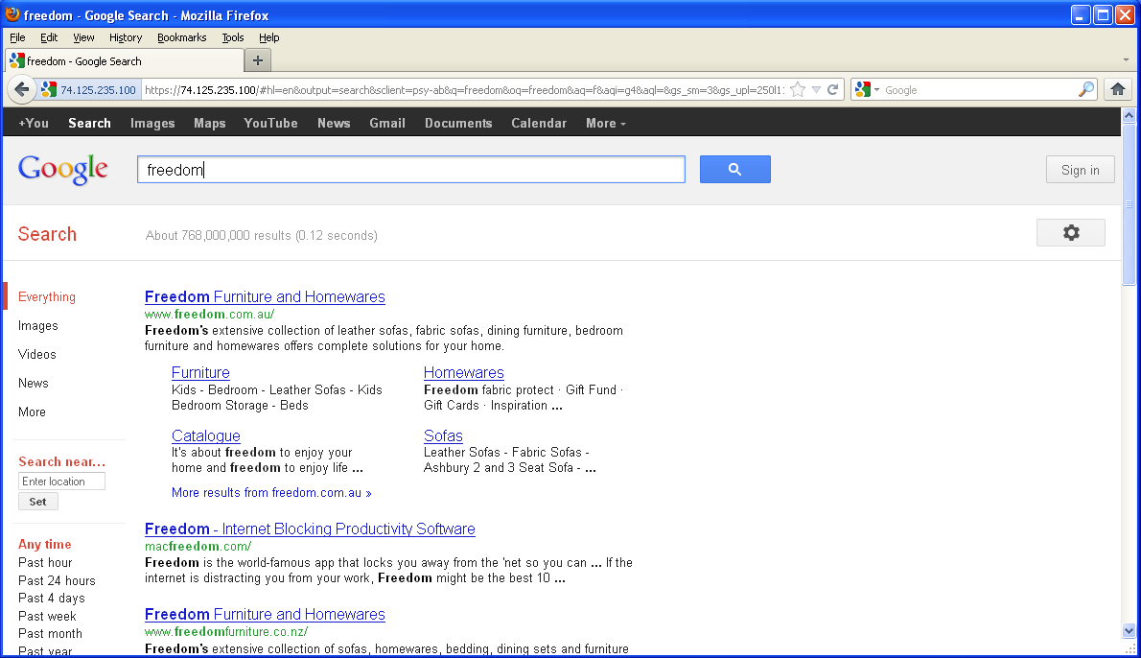
Task: Click the Enter location input field
Action: coord(61,482)
